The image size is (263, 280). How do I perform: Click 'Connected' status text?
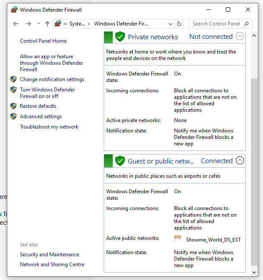tap(217, 161)
